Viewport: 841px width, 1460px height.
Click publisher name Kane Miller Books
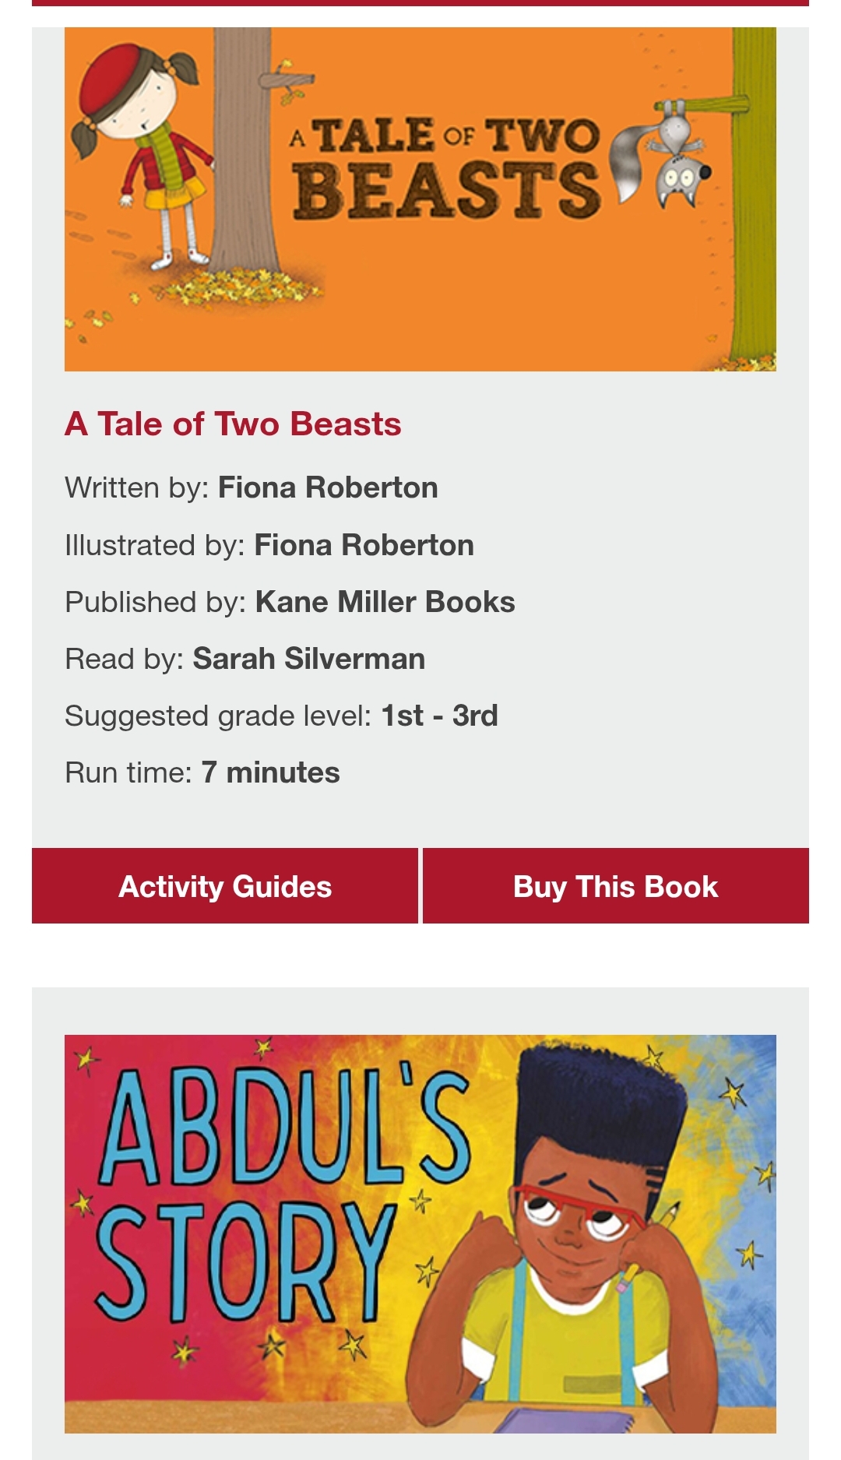tap(385, 603)
